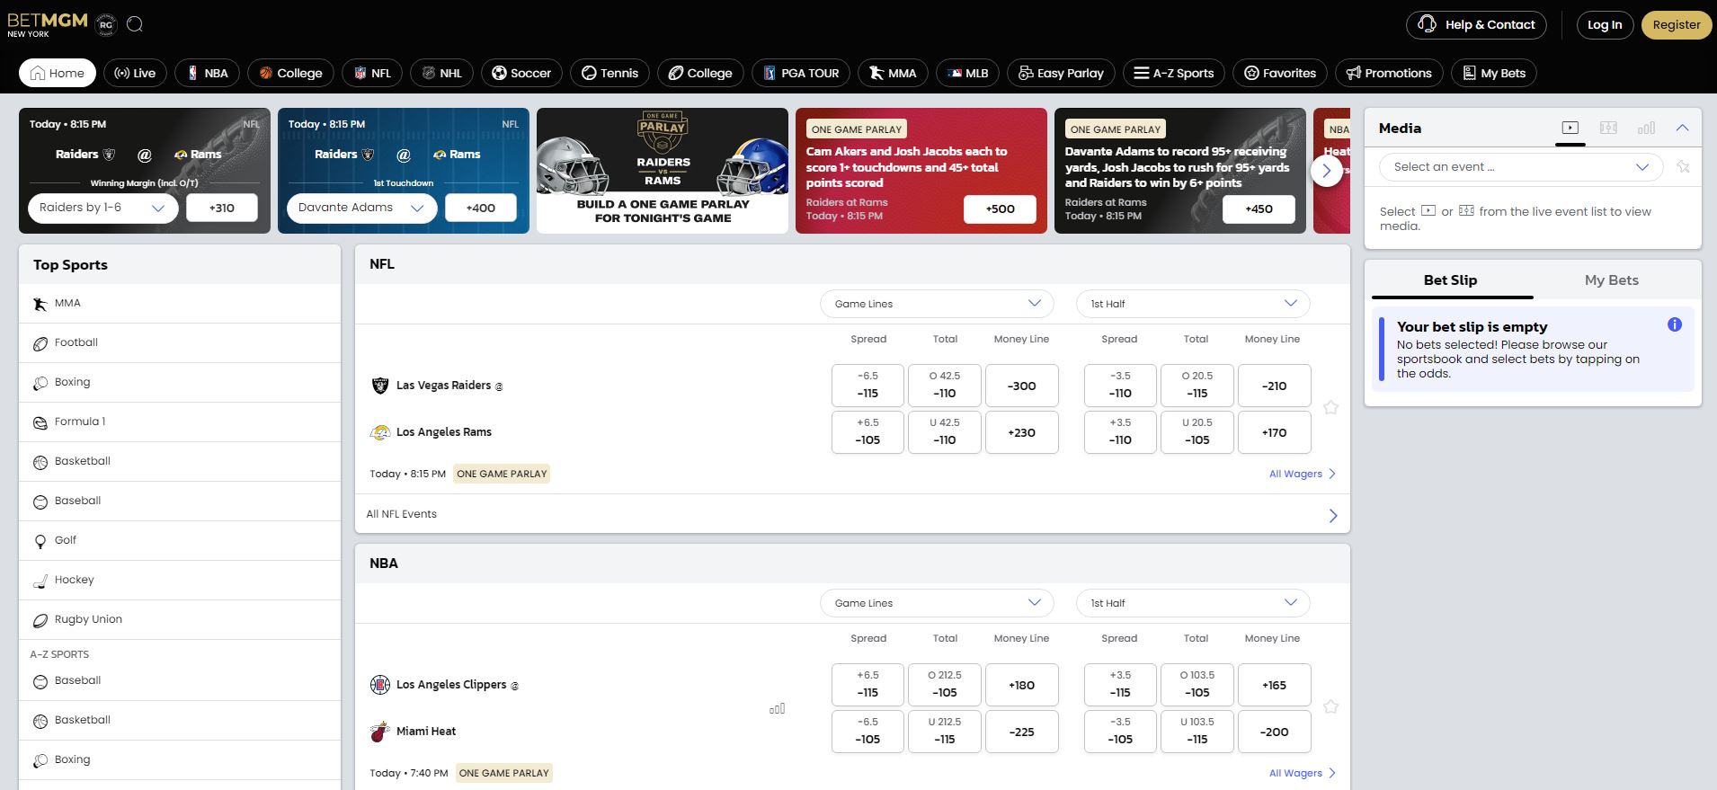This screenshot has width=1717, height=790.
Task: Favorite the Clippers at Heat game star
Action: pyautogui.click(x=1331, y=707)
